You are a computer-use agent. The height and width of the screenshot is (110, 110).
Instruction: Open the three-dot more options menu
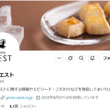point(59,58)
